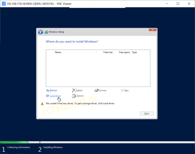The image size is (195, 154).
Task: Click the Name column header
Action: point(75,52)
